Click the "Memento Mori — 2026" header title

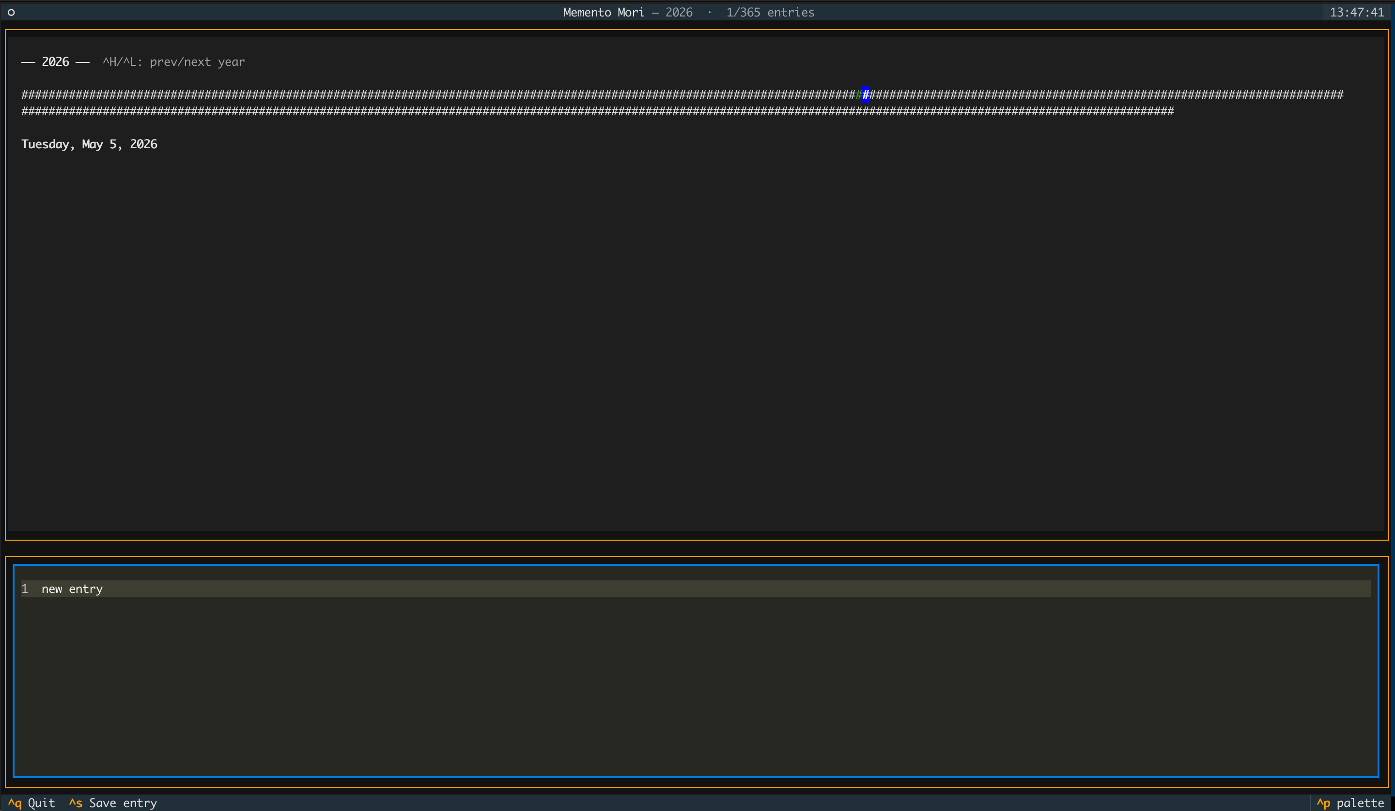(628, 12)
